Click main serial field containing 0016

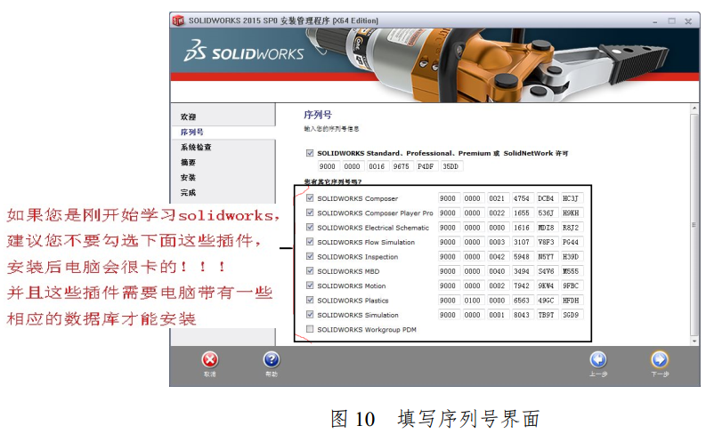[x=377, y=166]
